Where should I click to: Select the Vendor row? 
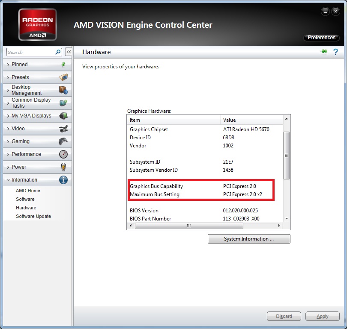point(205,146)
